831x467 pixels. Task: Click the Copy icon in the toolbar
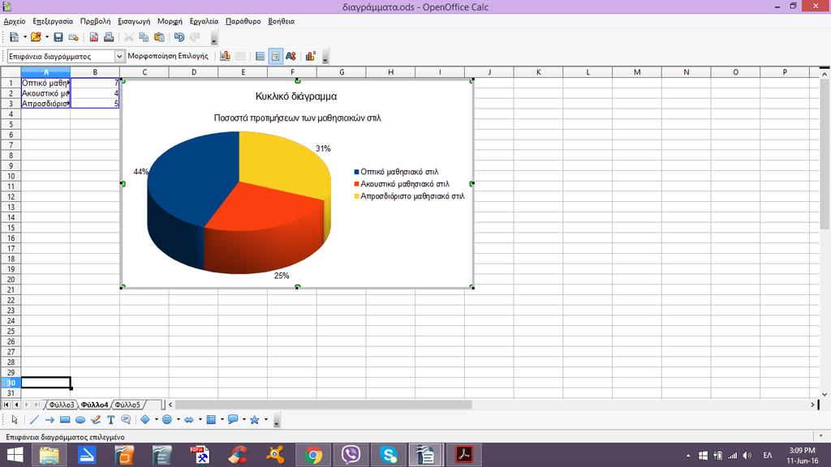[144, 37]
